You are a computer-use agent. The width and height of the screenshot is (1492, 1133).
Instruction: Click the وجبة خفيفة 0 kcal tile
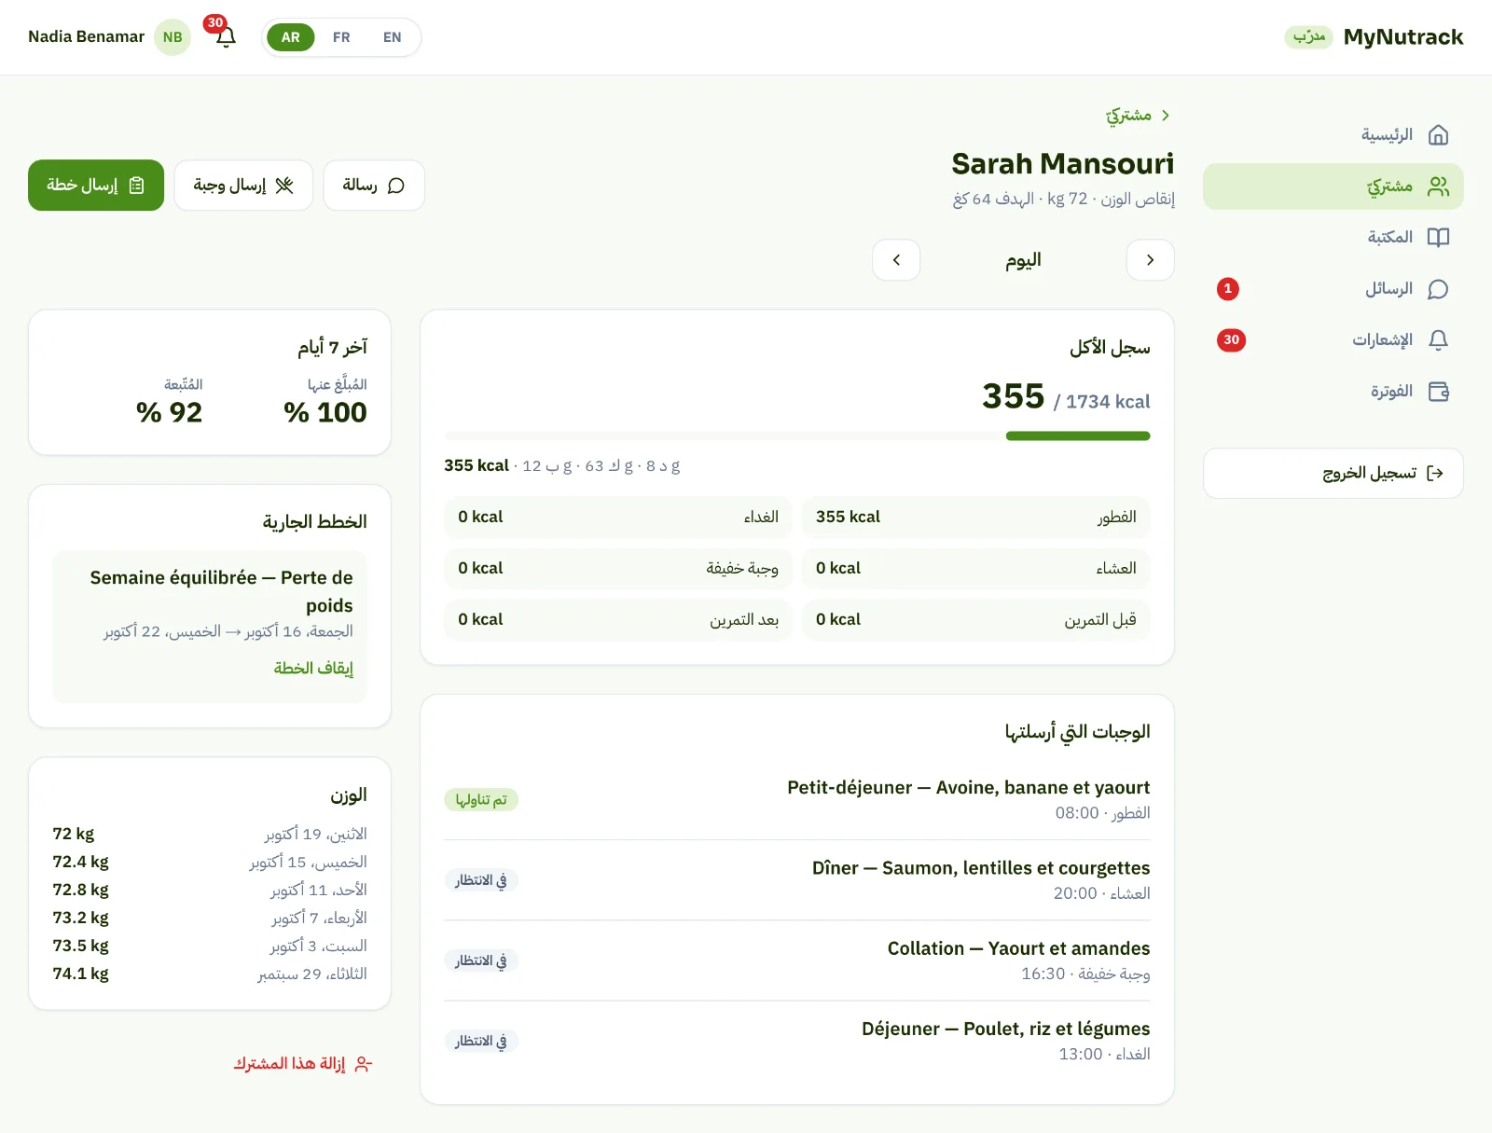coord(618,569)
